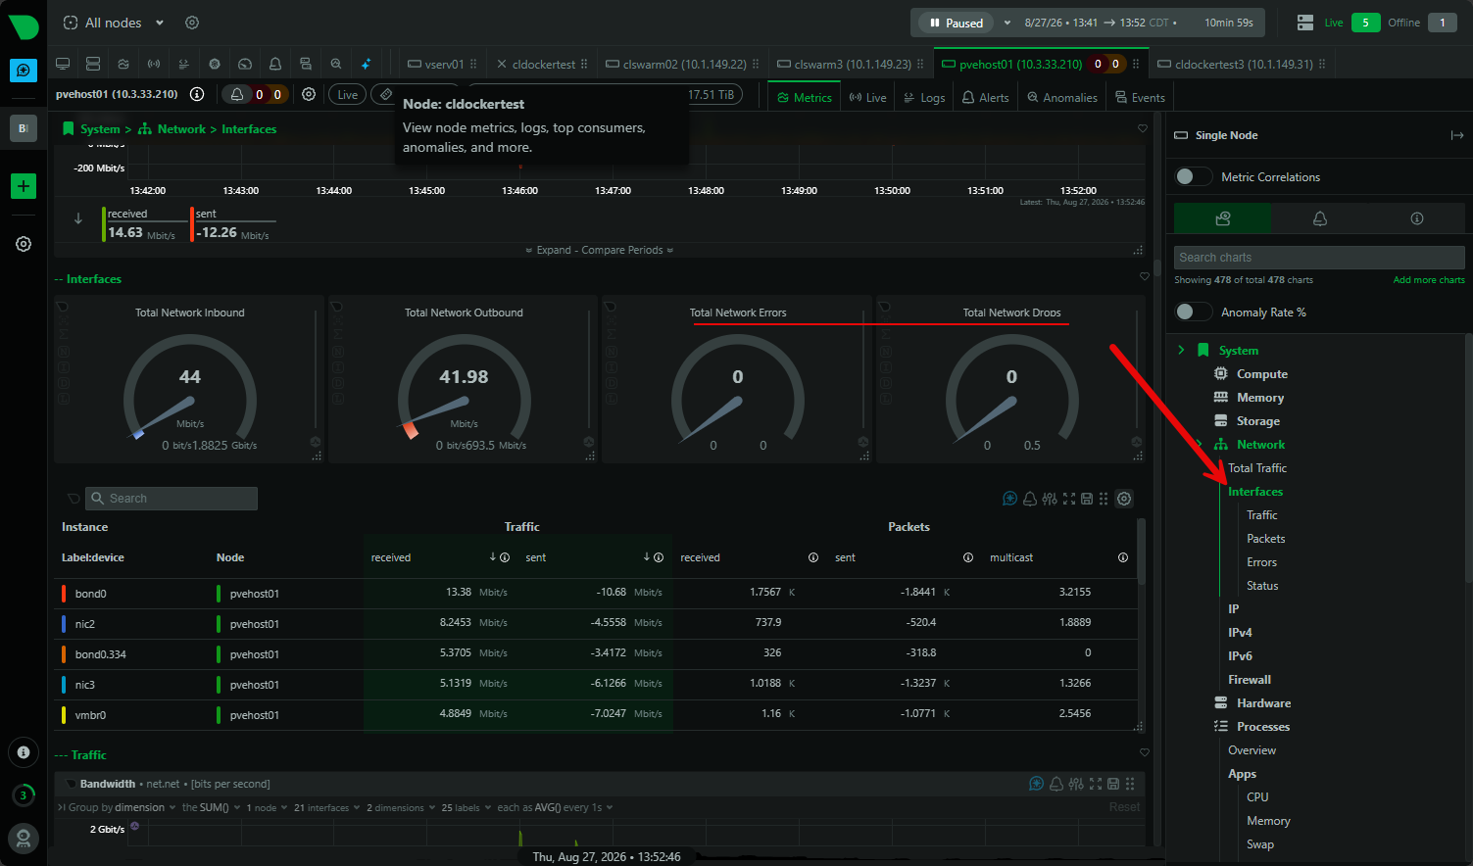Image resolution: width=1473 pixels, height=866 pixels.
Task: Open the user profile avatar in the sidebar
Action: click(24, 839)
